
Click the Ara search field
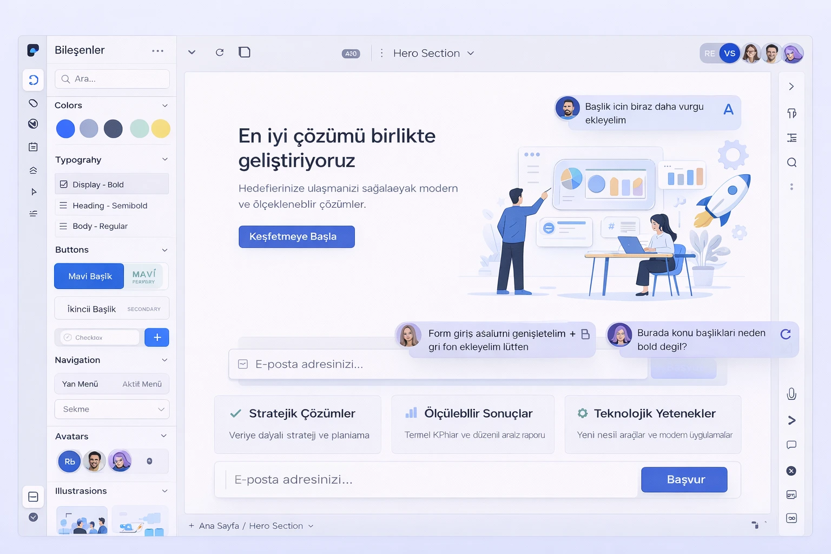click(112, 79)
